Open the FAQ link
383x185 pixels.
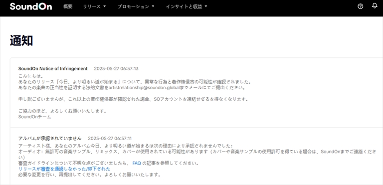(x=137, y=163)
